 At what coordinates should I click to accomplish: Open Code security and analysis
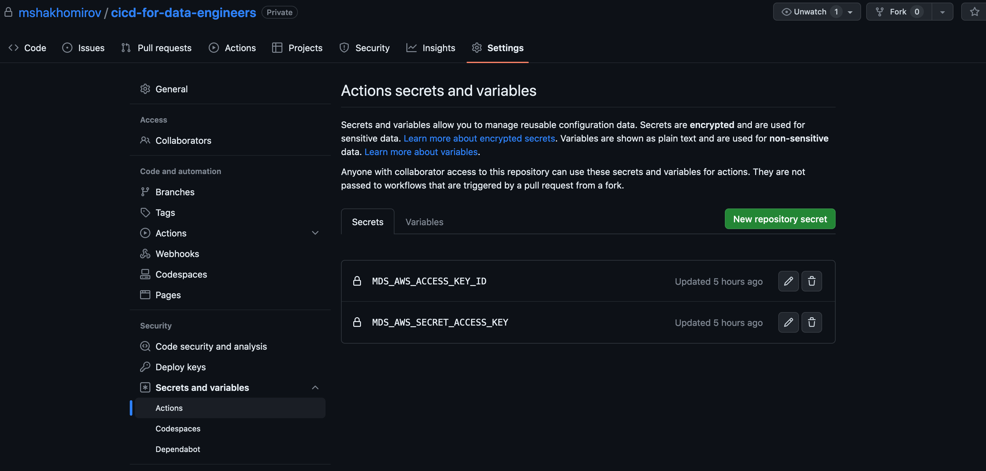[x=211, y=346]
